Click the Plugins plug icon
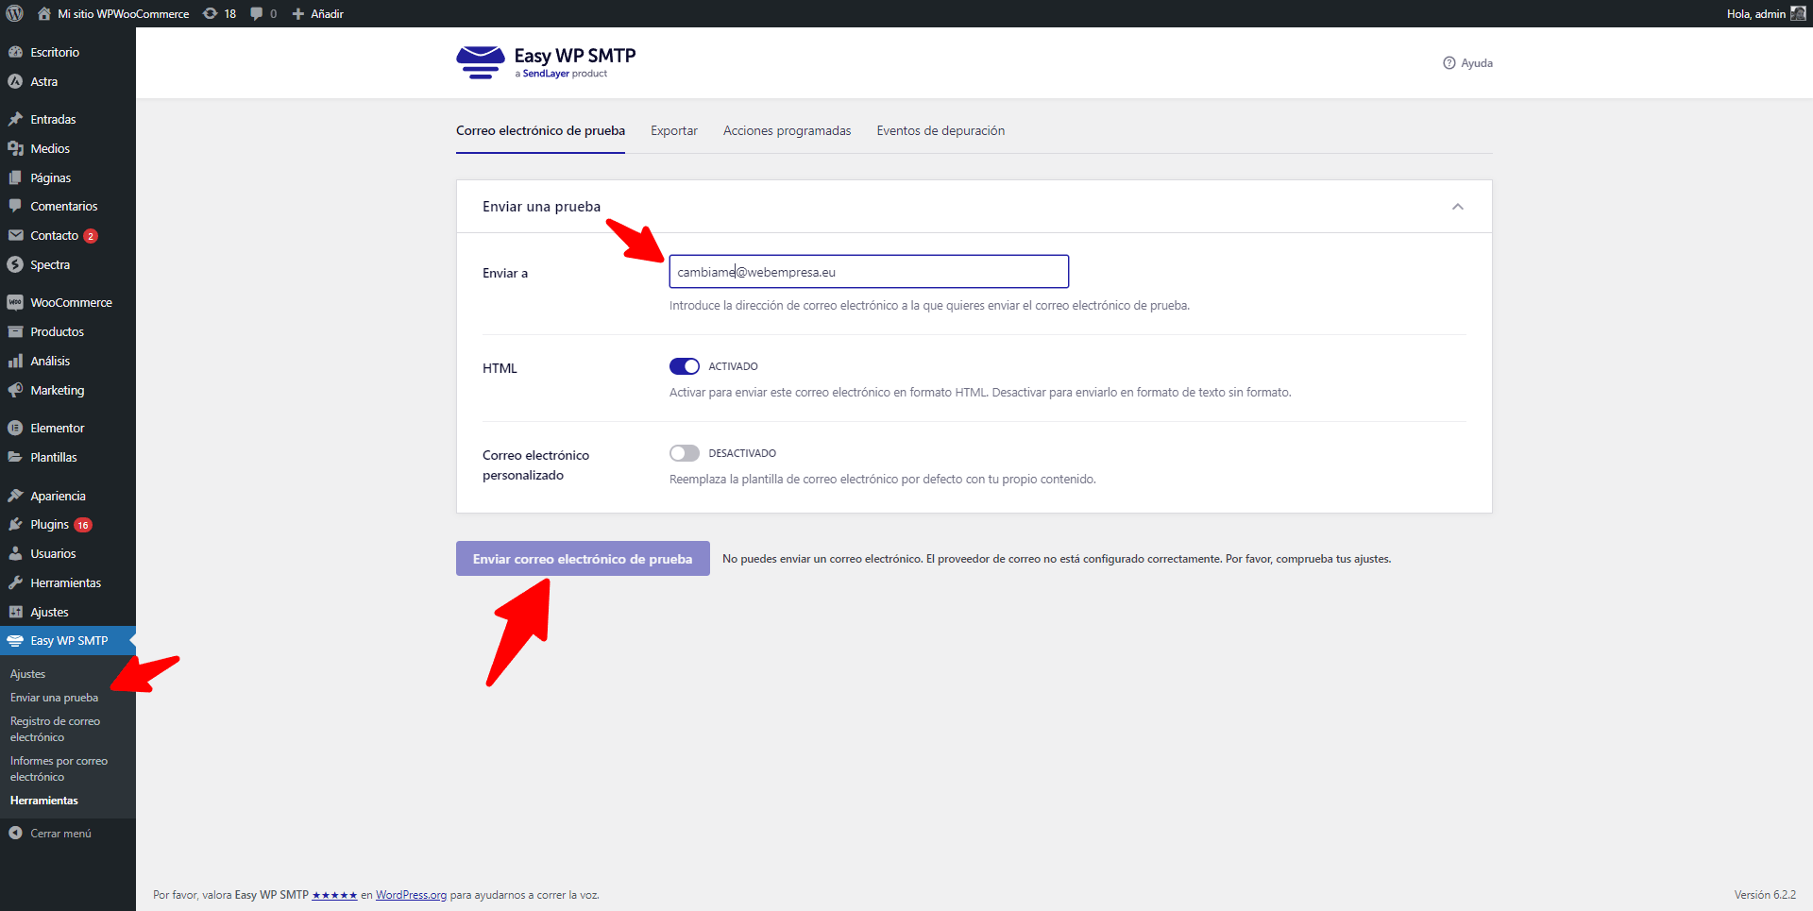The width and height of the screenshot is (1813, 911). coord(15,524)
